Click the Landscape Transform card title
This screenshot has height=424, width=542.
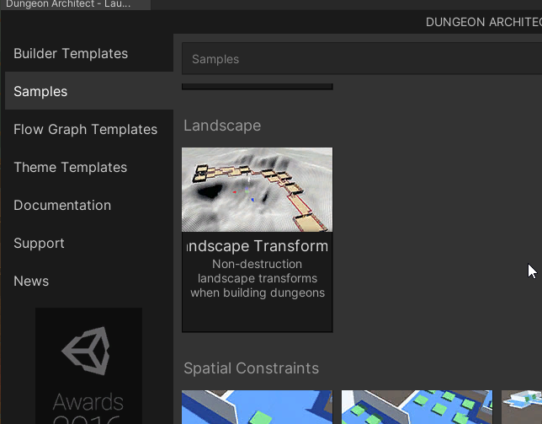(x=258, y=246)
